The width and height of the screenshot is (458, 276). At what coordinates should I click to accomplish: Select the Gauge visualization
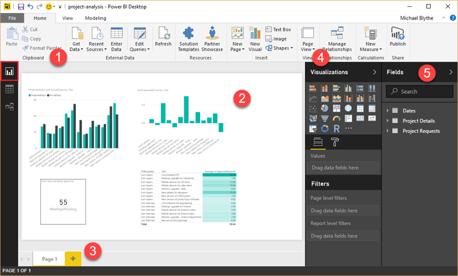point(337,118)
